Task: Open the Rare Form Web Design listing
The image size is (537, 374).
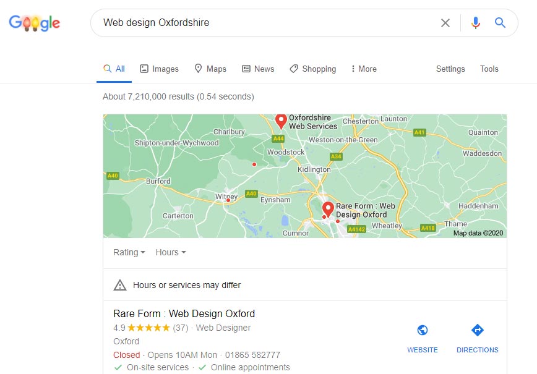Action: pyautogui.click(x=184, y=314)
